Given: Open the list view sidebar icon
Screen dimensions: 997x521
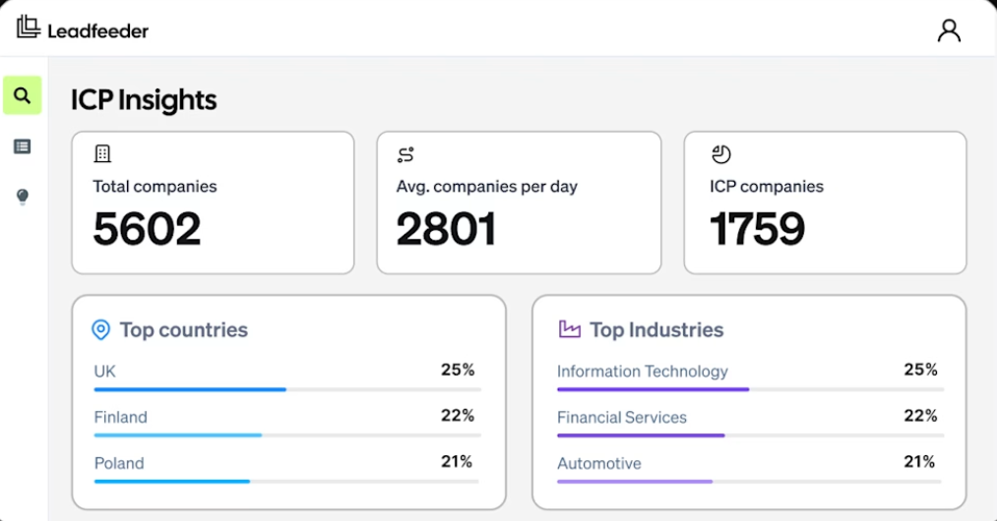Looking at the screenshot, I should (23, 146).
